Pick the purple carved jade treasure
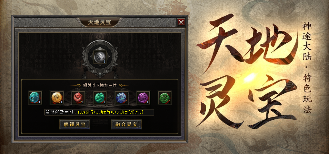Viewport: 329px width, 154px height. [143, 98]
